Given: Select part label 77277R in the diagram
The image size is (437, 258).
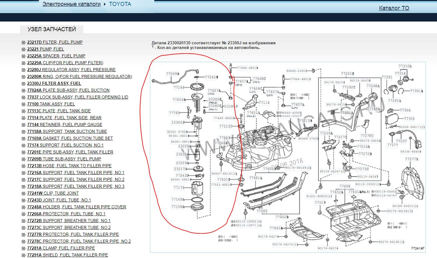Looking at the screenshot, I should coord(412,159).
